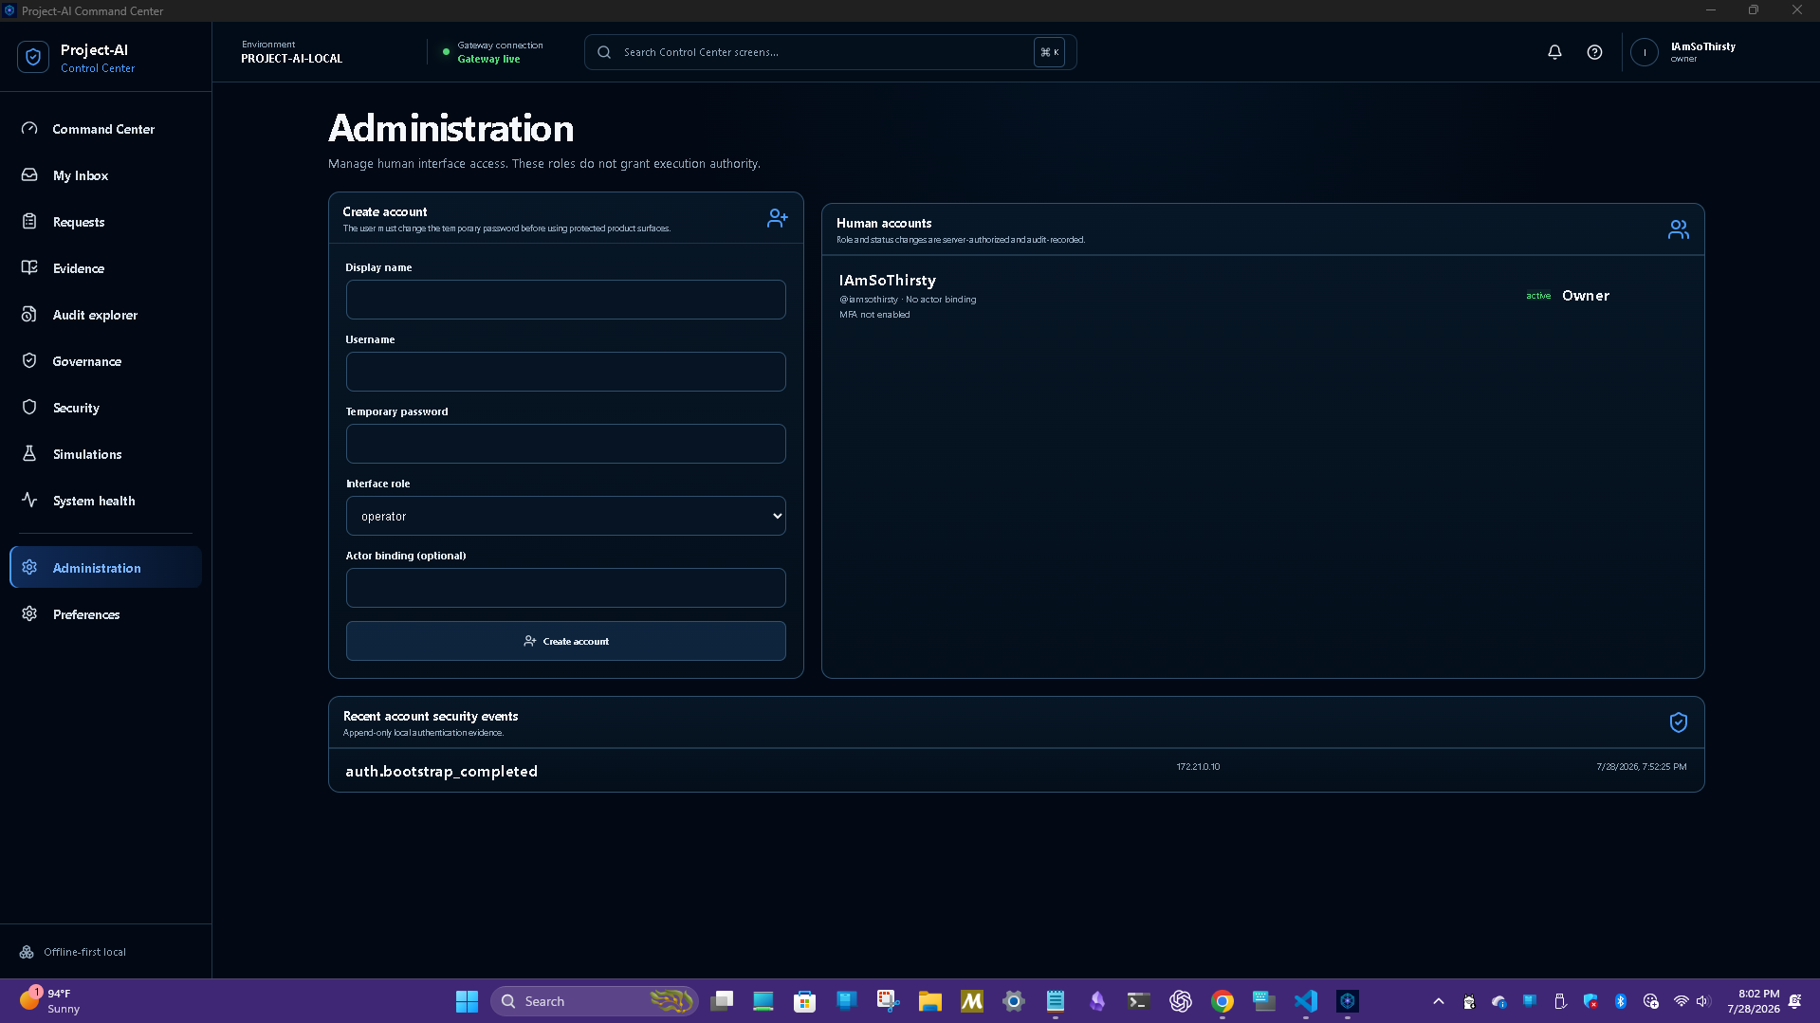Screen dimensions: 1820x1023
Task: Click the PROJECT-AI-LOCAL environment label
Action: [x=291, y=59]
